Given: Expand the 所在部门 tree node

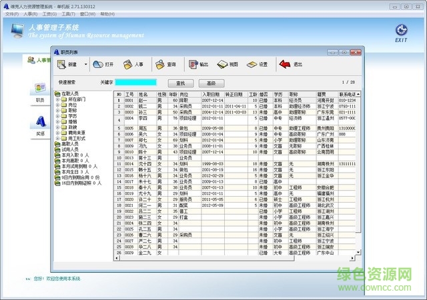Looking at the screenshot, I should 57,99.
